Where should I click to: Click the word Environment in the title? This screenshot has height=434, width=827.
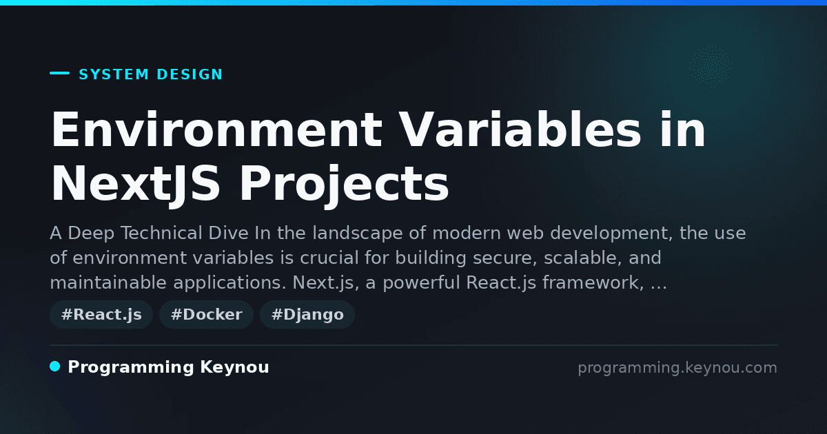tap(216, 130)
